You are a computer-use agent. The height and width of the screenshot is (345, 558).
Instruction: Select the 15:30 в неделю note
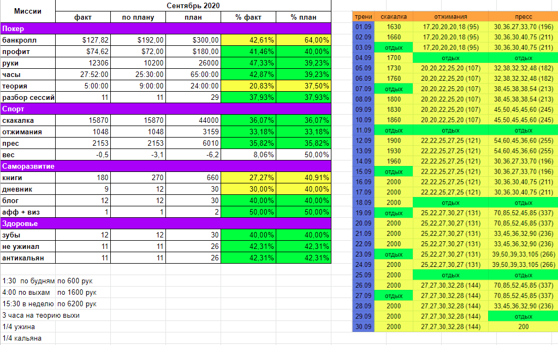(x=28, y=304)
